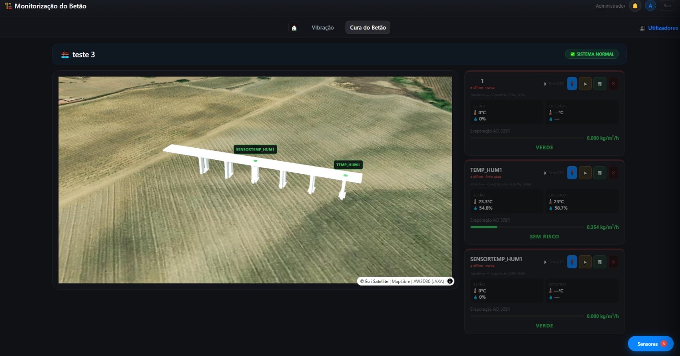Click the crane logo beside Monitorização do Betão
680x356 pixels.
8,6
